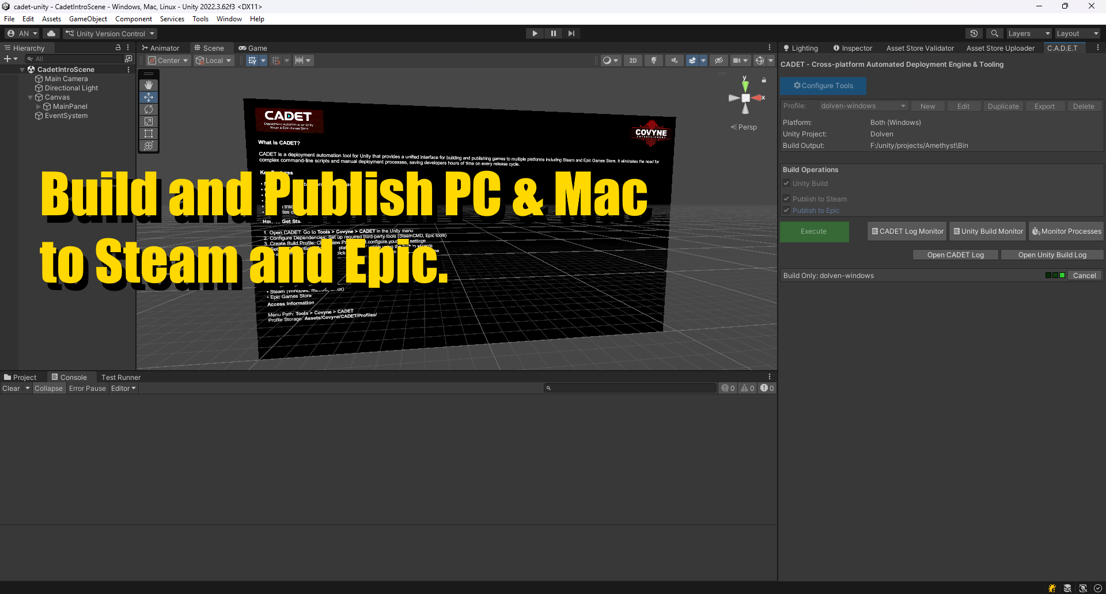Toggle 2D view mode
This screenshot has width=1106, height=594.
[x=633, y=60]
